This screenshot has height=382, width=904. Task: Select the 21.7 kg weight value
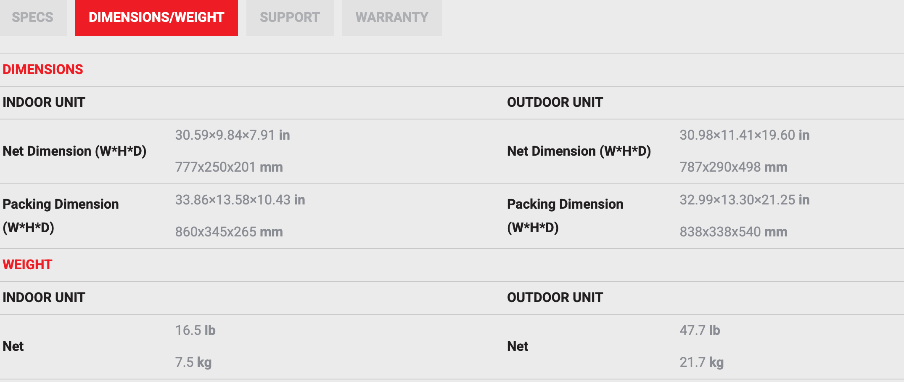[x=701, y=362]
